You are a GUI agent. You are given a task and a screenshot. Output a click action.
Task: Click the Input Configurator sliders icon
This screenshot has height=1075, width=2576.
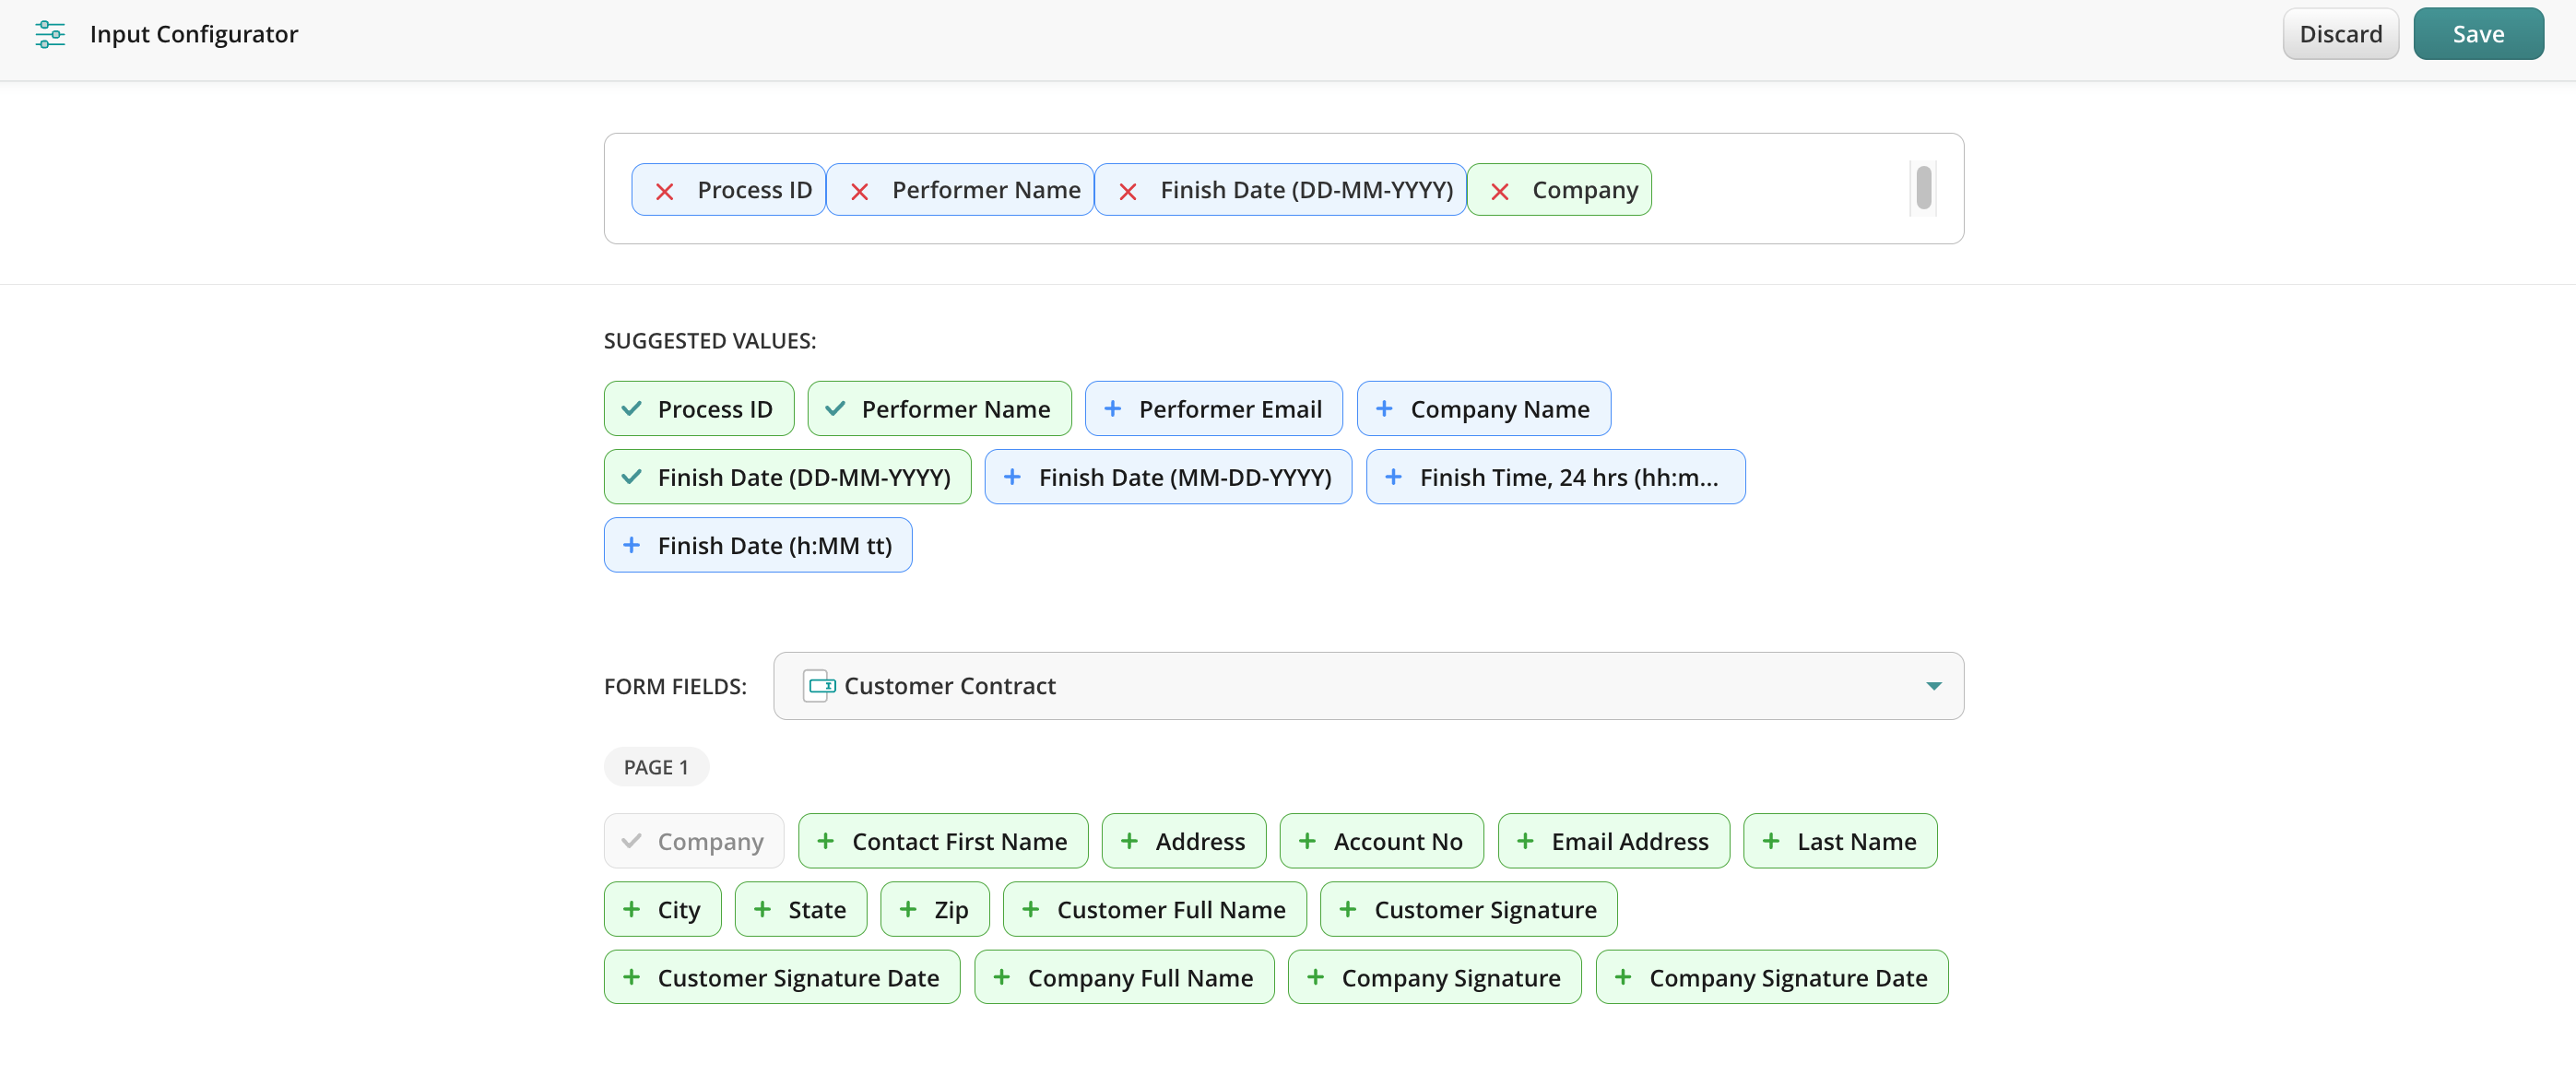pyautogui.click(x=50, y=34)
